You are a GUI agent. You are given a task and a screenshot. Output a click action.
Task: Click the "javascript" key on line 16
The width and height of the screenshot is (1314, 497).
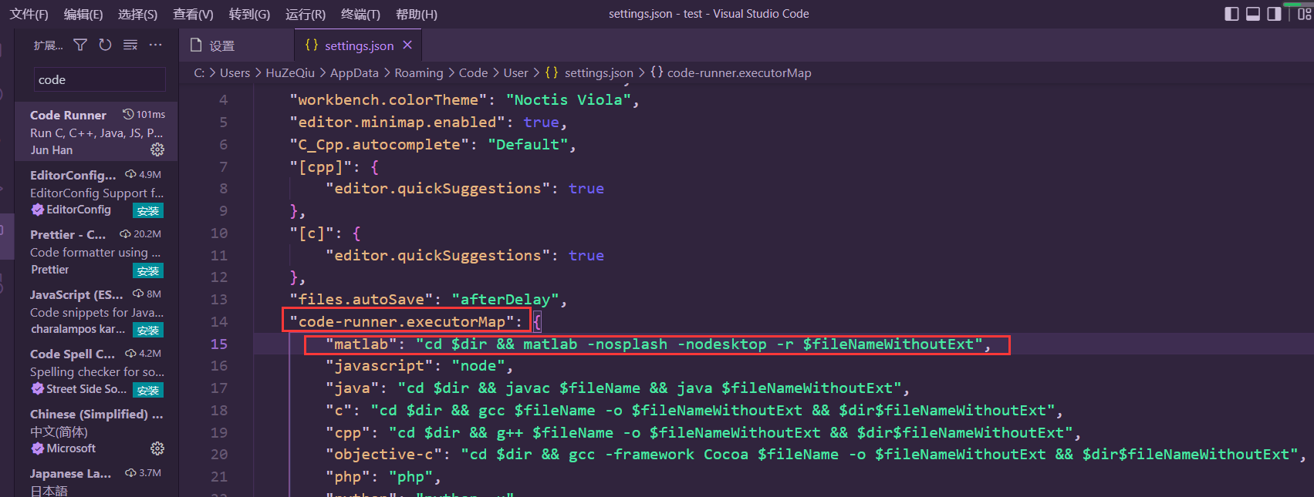[380, 365]
